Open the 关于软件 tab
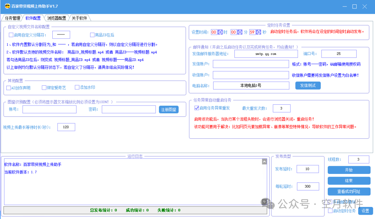Image resolution: width=375 pixels, height=219 pixels. click(79, 18)
